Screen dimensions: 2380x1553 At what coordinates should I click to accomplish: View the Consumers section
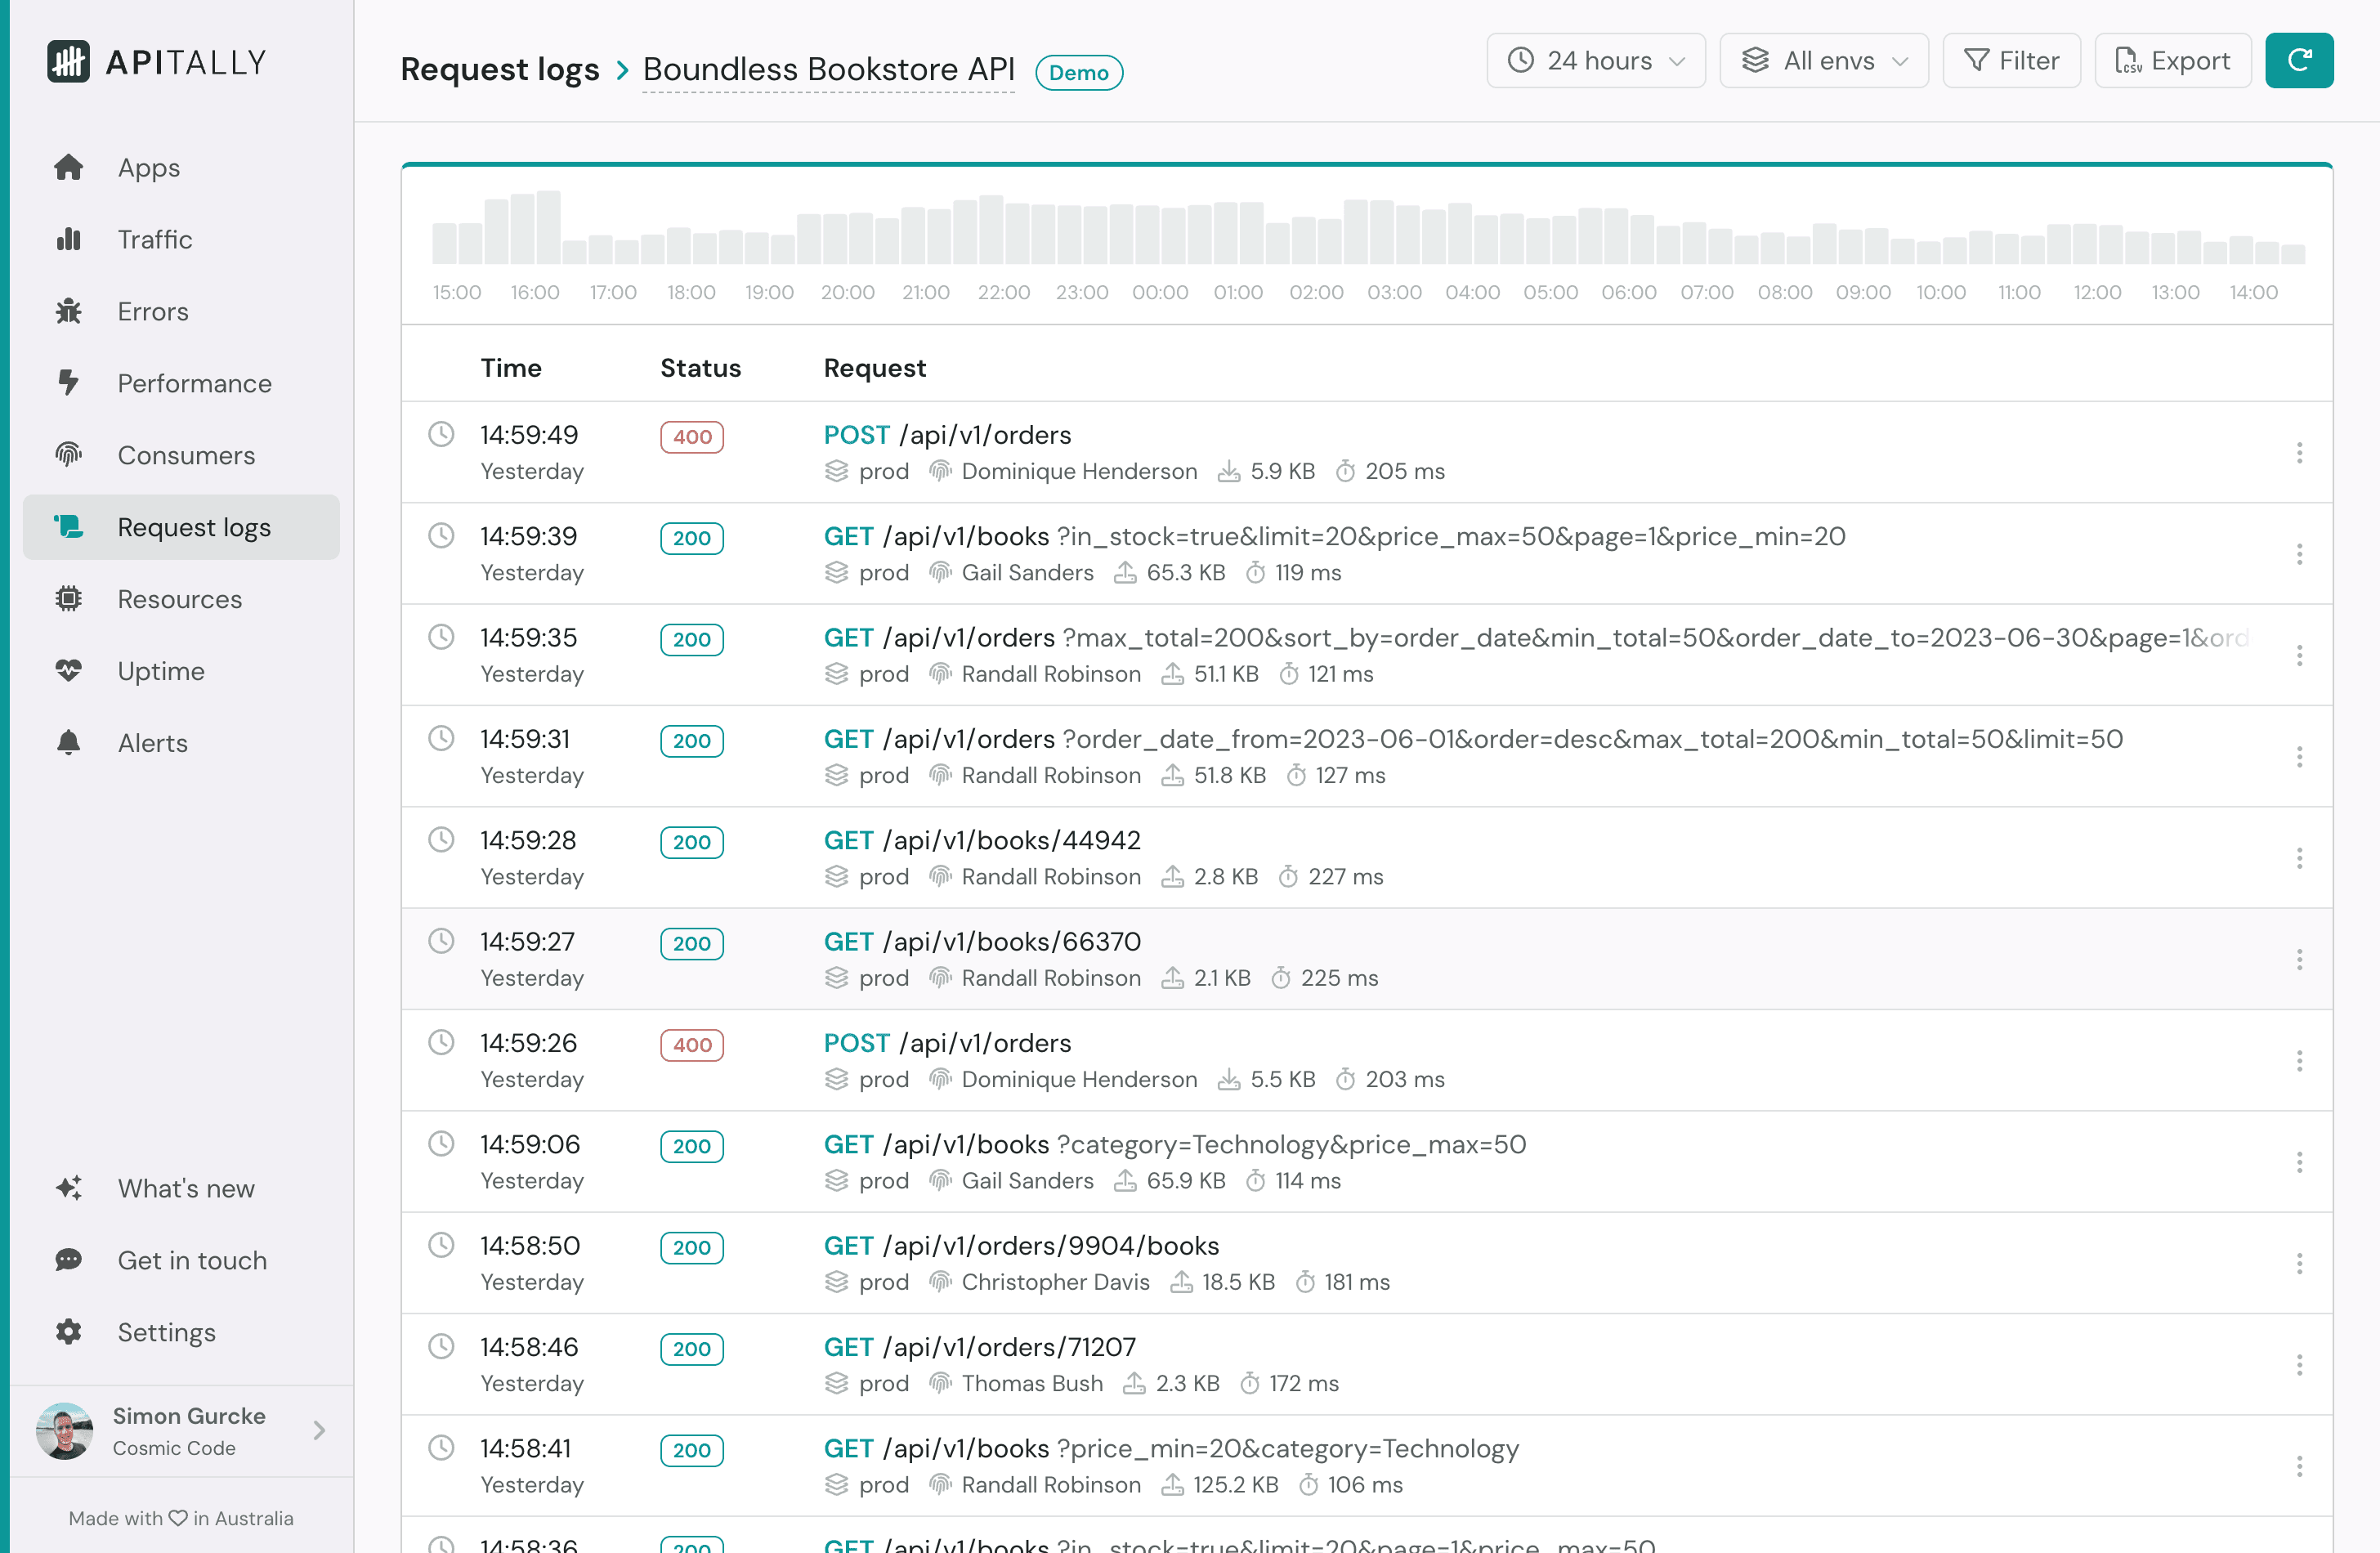tap(186, 455)
